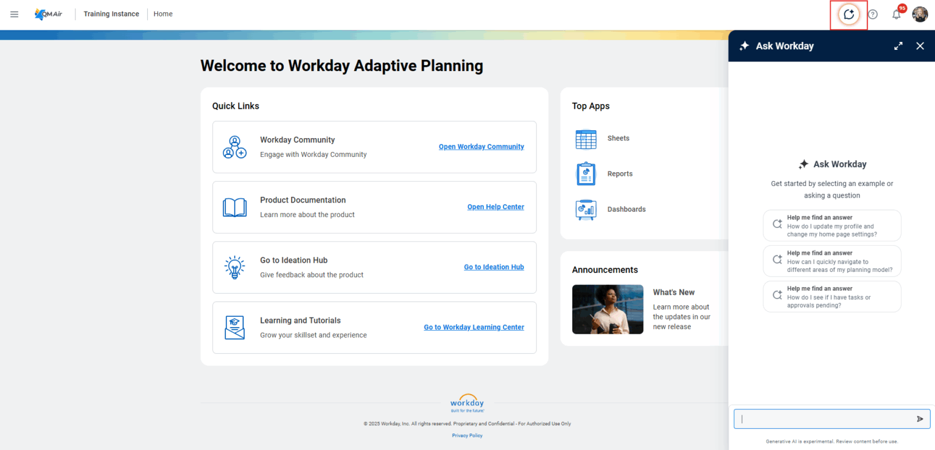Click the Training Instance label

111,13
